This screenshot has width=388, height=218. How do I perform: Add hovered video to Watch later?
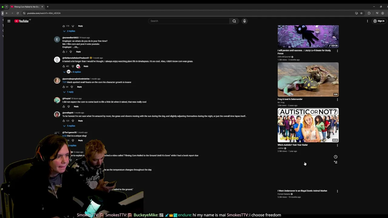(336, 157)
